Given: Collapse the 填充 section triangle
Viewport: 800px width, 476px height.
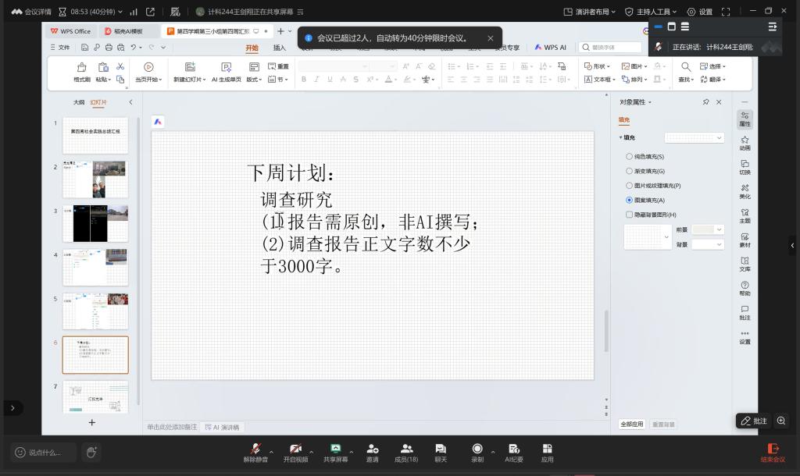Looking at the screenshot, I should 620,137.
